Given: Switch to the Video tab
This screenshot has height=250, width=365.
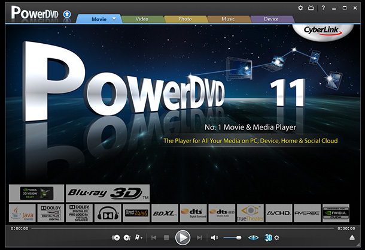Looking at the screenshot, I should (142, 19).
